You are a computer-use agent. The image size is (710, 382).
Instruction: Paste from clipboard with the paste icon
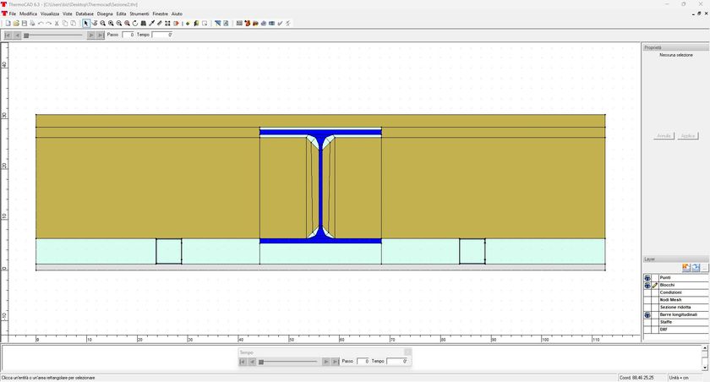pyautogui.click(x=73, y=23)
